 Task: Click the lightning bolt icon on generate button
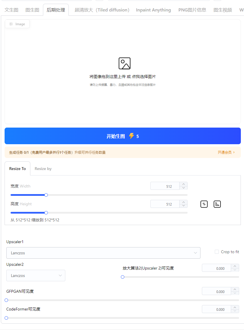pos(131,136)
